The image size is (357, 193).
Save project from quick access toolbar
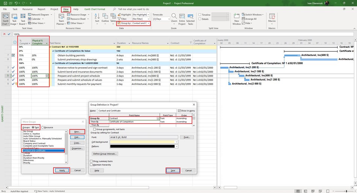click(x=5, y=3)
